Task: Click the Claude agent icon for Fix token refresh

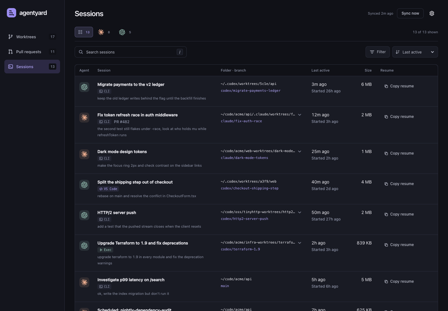Action: point(84,118)
